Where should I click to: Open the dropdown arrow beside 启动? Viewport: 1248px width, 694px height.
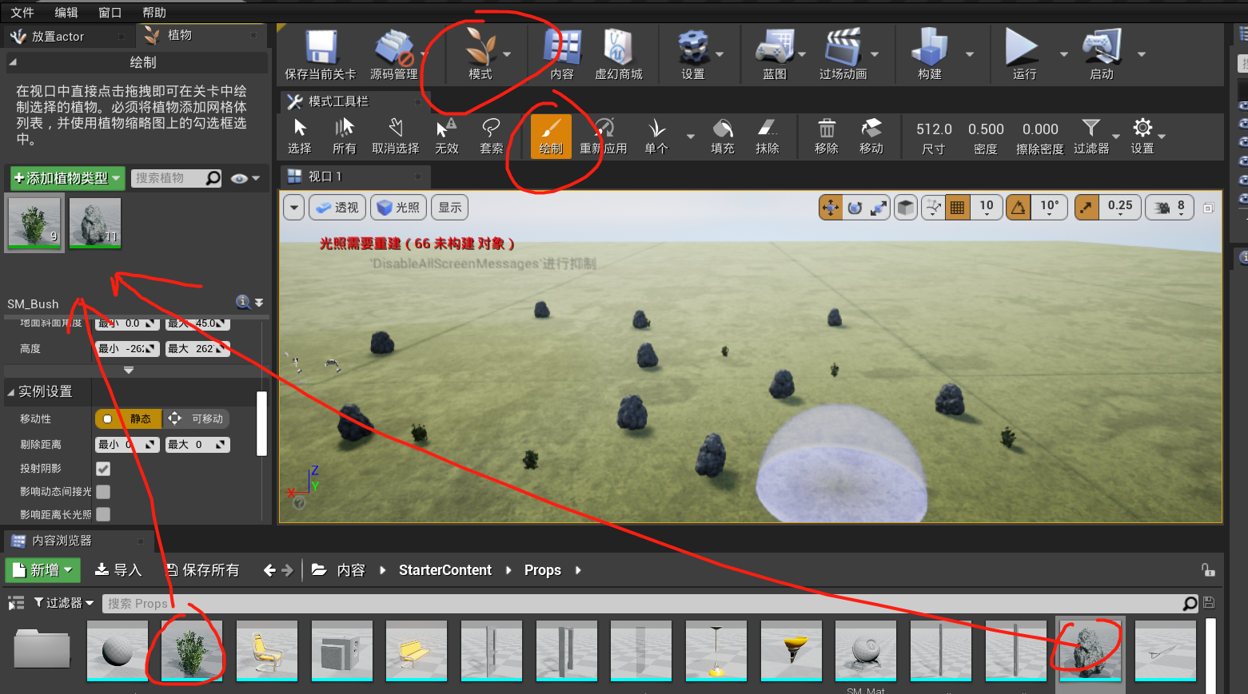[1142, 54]
